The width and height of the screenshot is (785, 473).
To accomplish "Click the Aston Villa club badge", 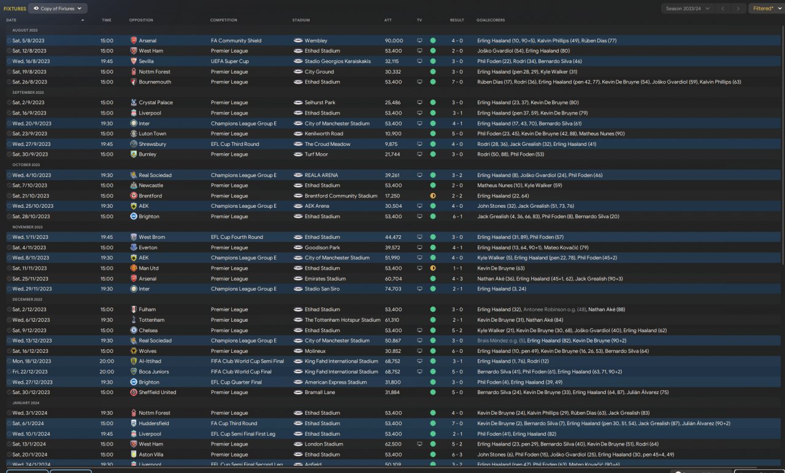I will point(134,455).
